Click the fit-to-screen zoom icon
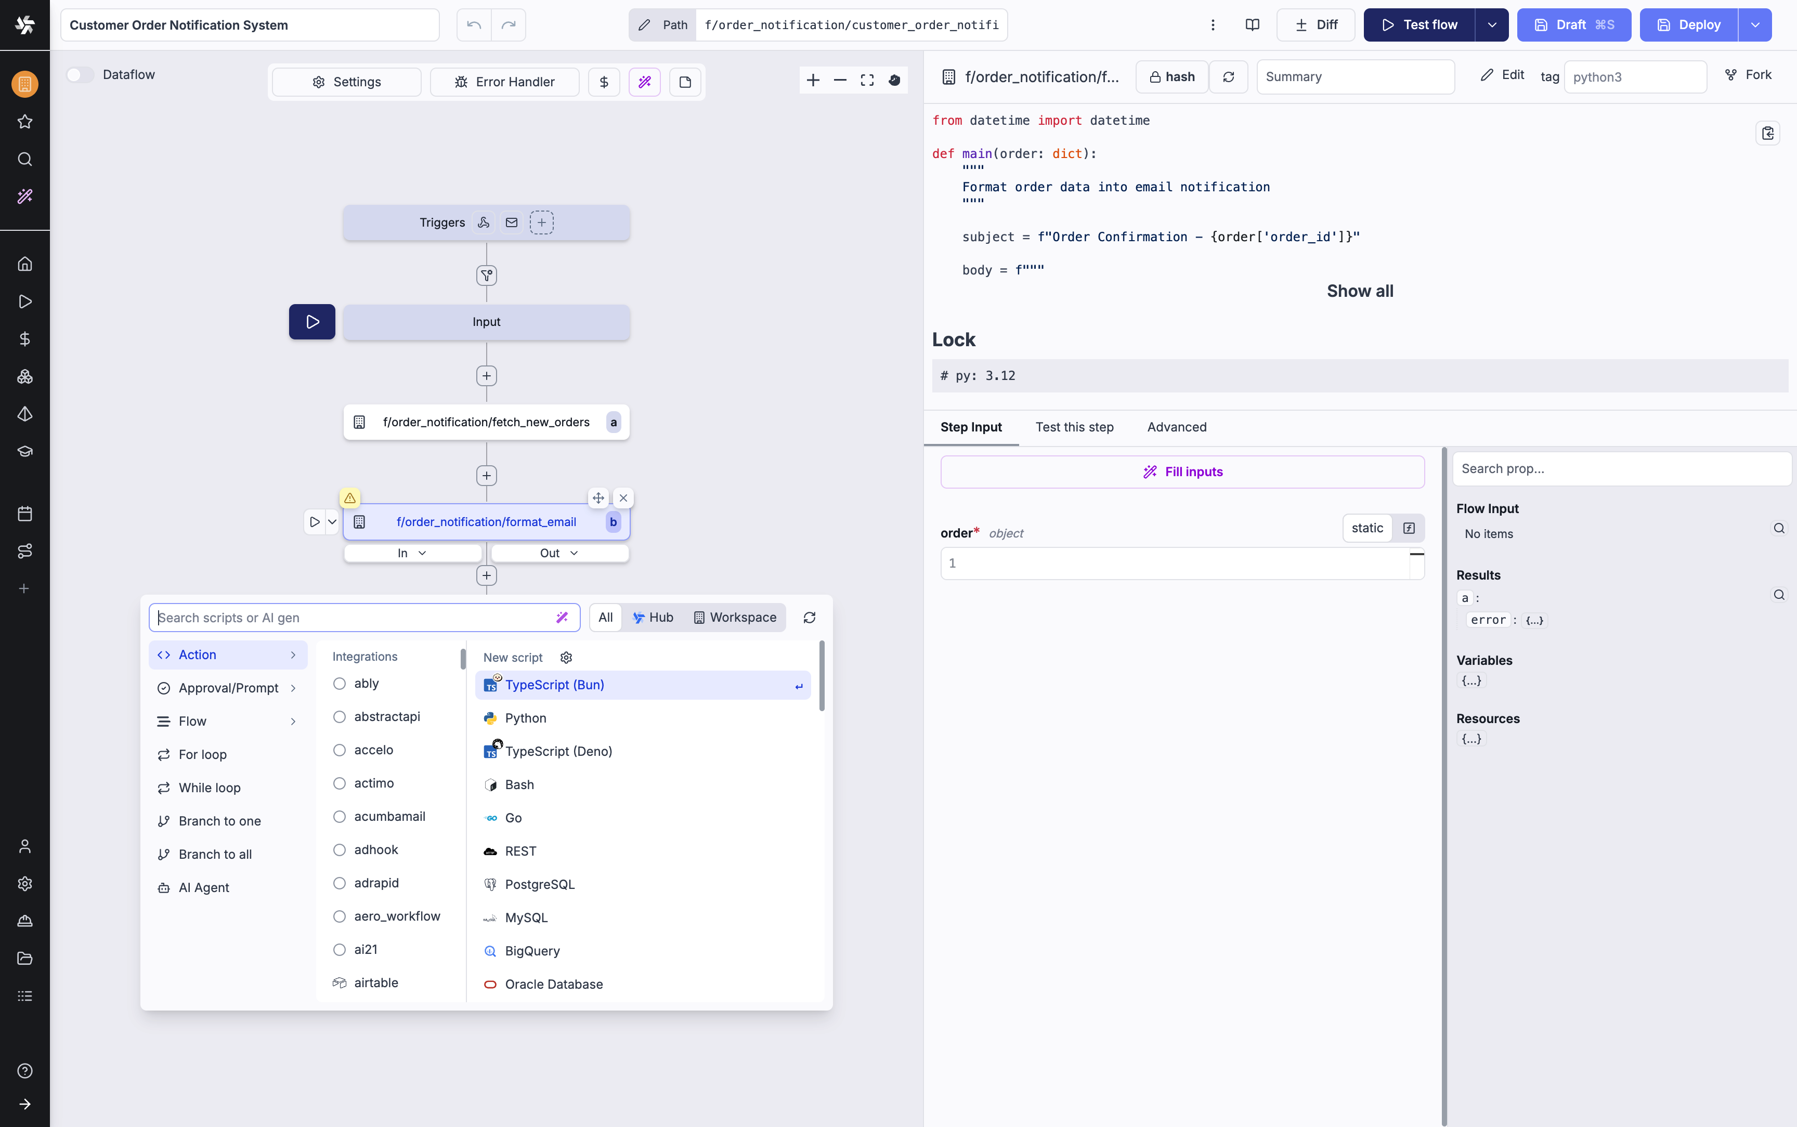This screenshot has width=1797, height=1127. pos(867,80)
